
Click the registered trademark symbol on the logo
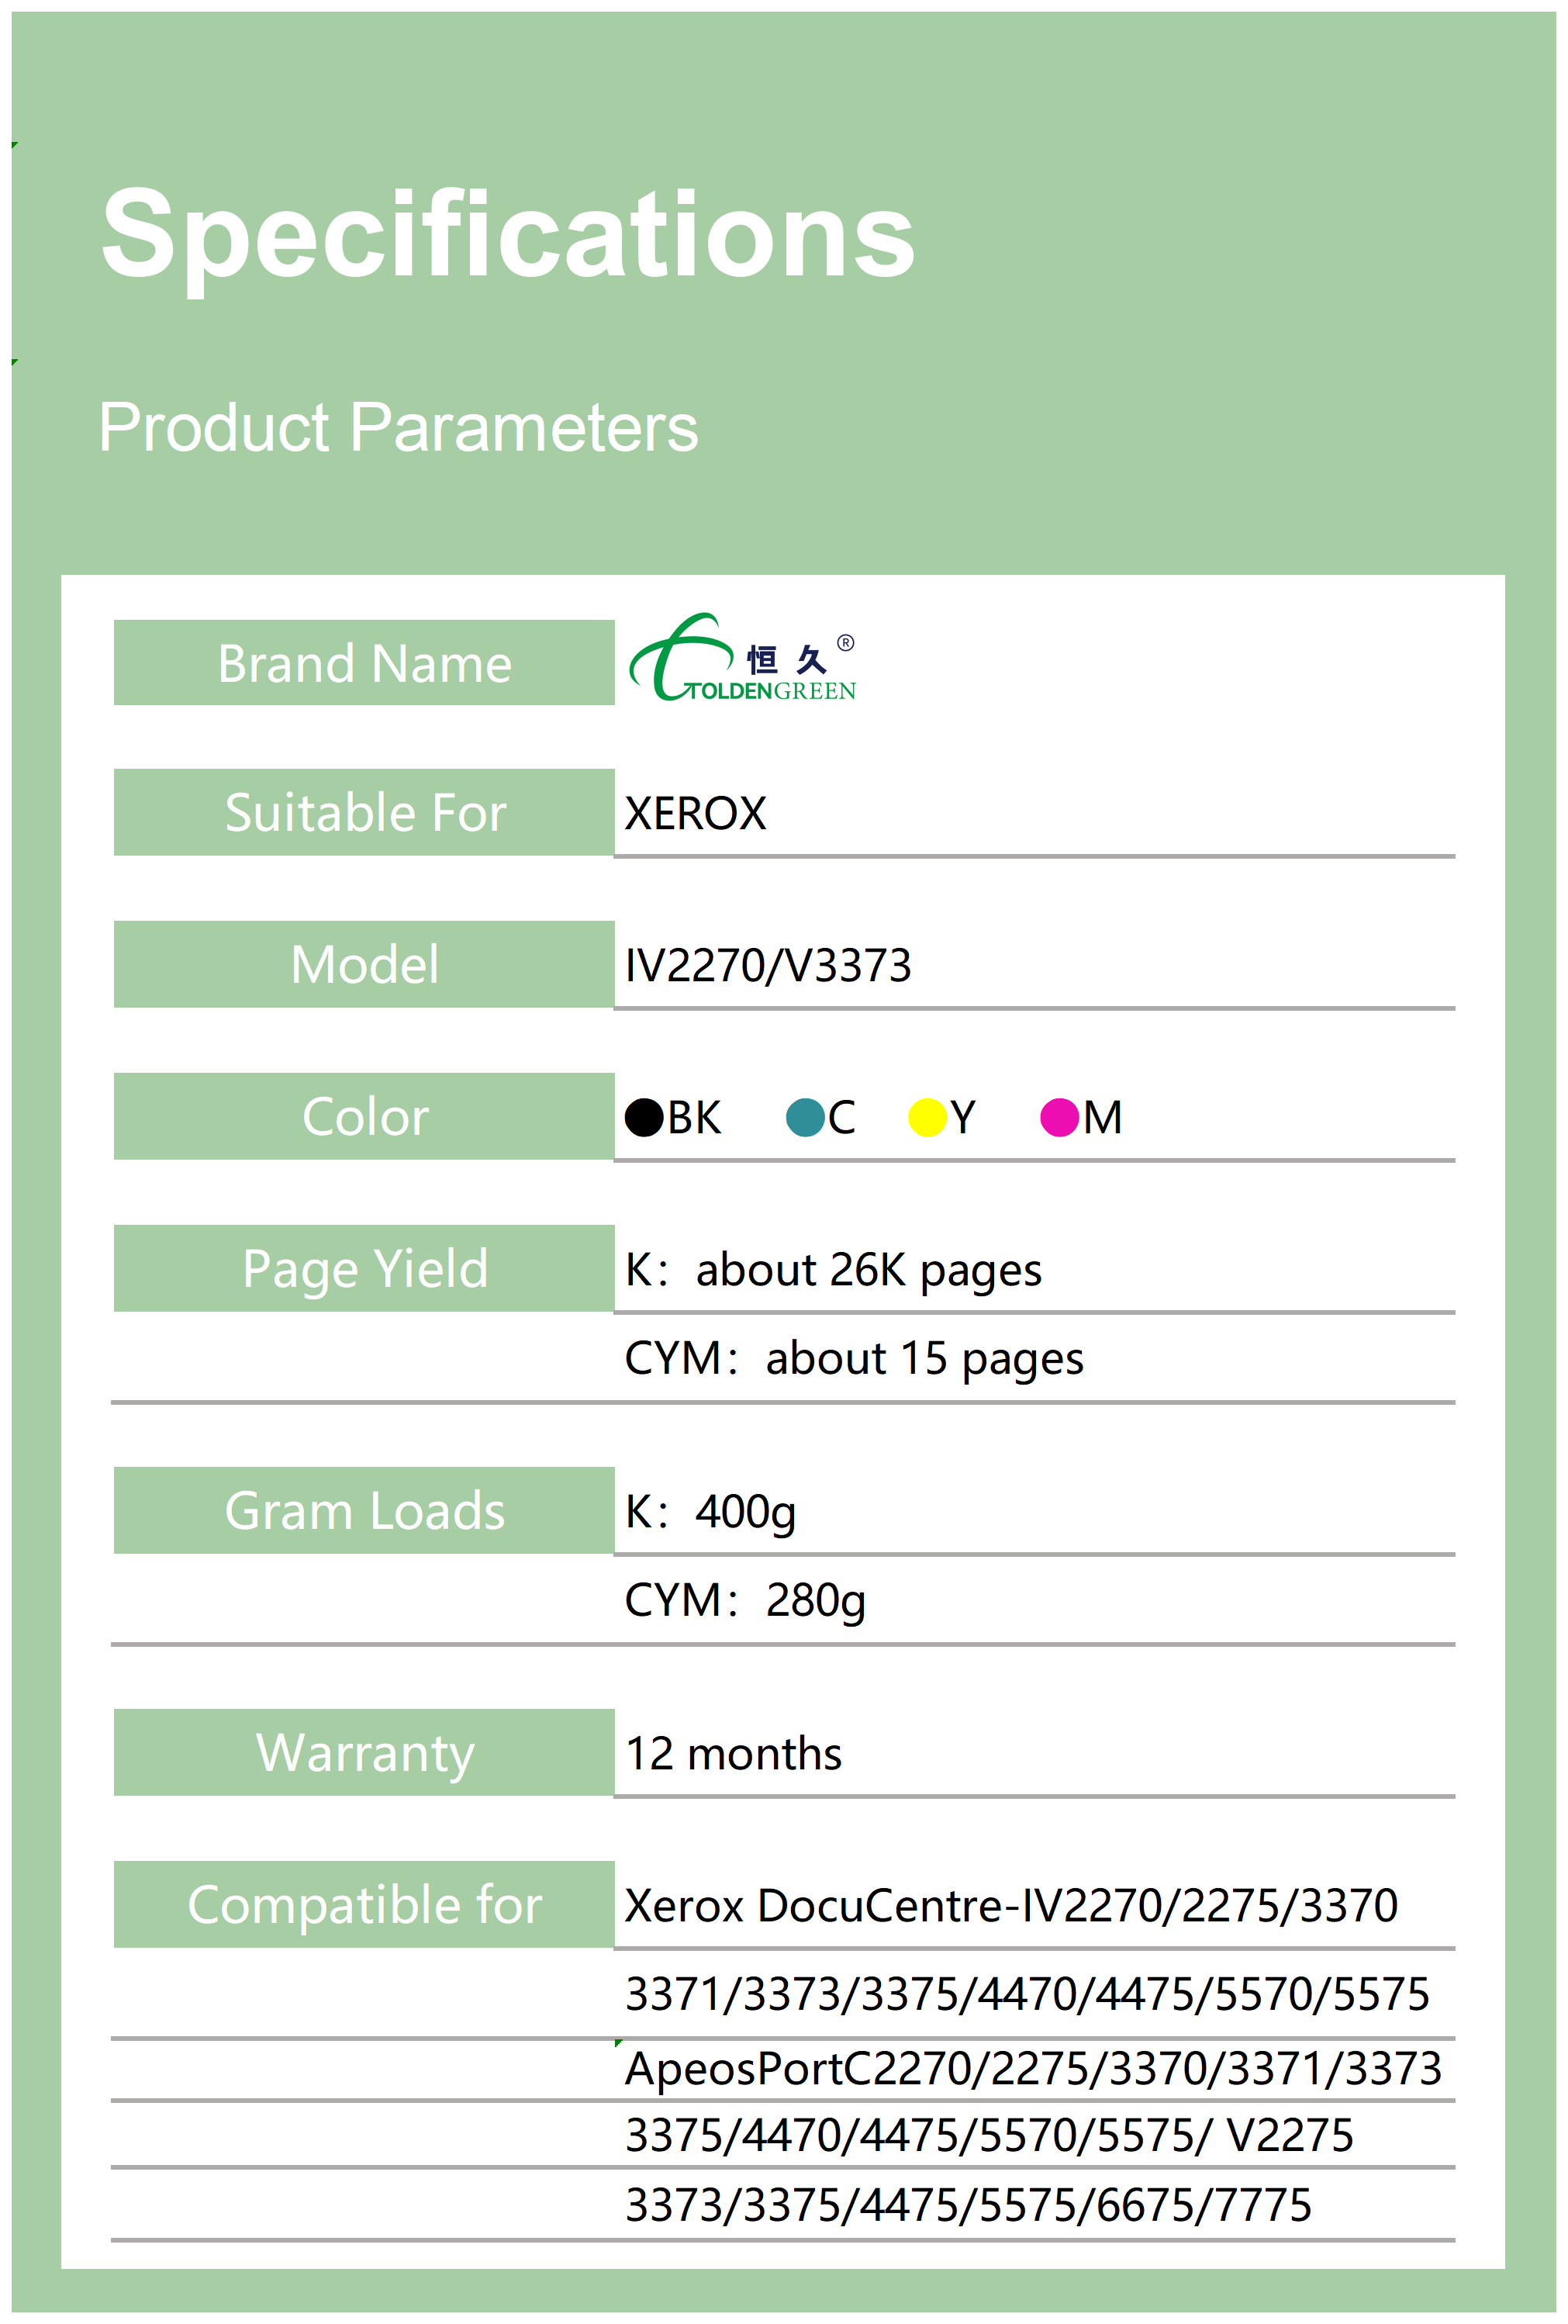(x=846, y=643)
